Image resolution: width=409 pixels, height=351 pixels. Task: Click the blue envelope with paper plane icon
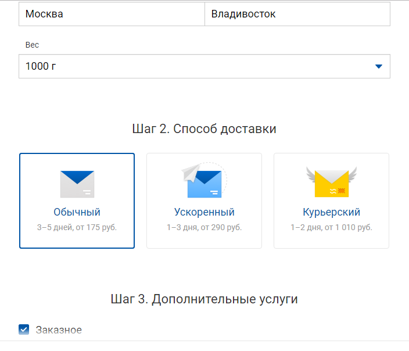click(204, 180)
